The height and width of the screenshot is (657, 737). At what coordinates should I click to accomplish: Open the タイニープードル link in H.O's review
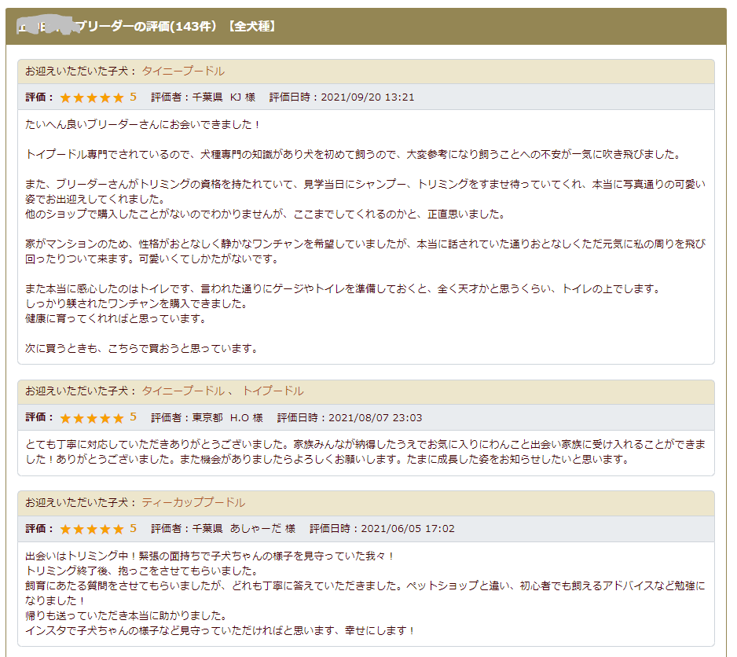(x=183, y=391)
